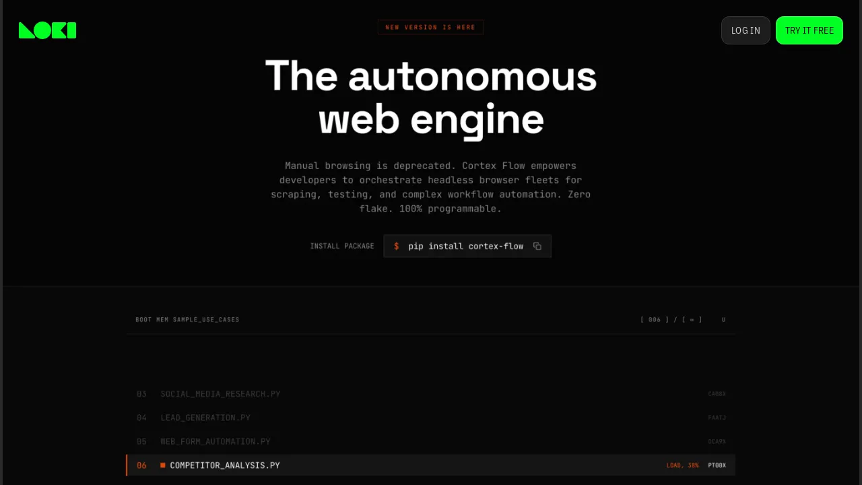Select the highlighted COMPETITOR_ANALYSIS.PY row
Screen dimensions: 862x485
pyautogui.click(x=430, y=465)
